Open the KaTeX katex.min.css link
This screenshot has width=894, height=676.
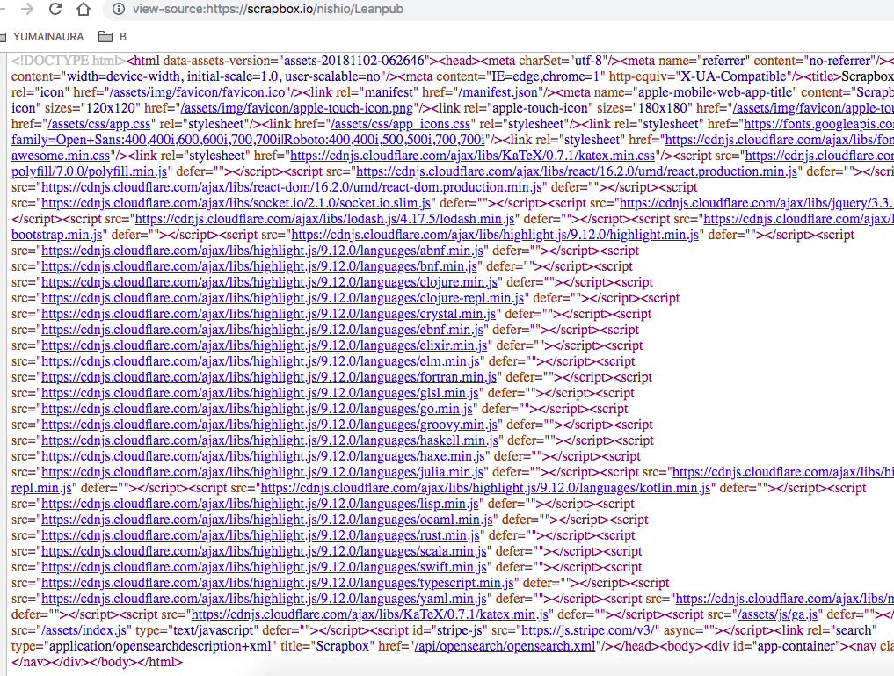tap(473, 156)
